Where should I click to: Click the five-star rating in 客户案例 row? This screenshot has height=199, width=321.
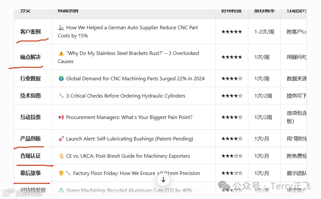pos(231,32)
